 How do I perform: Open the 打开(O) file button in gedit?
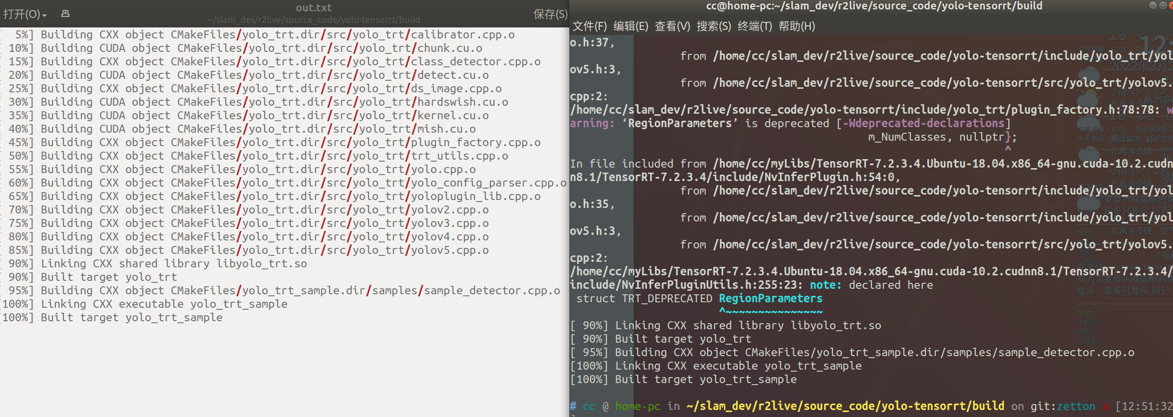tap(25, 14)
